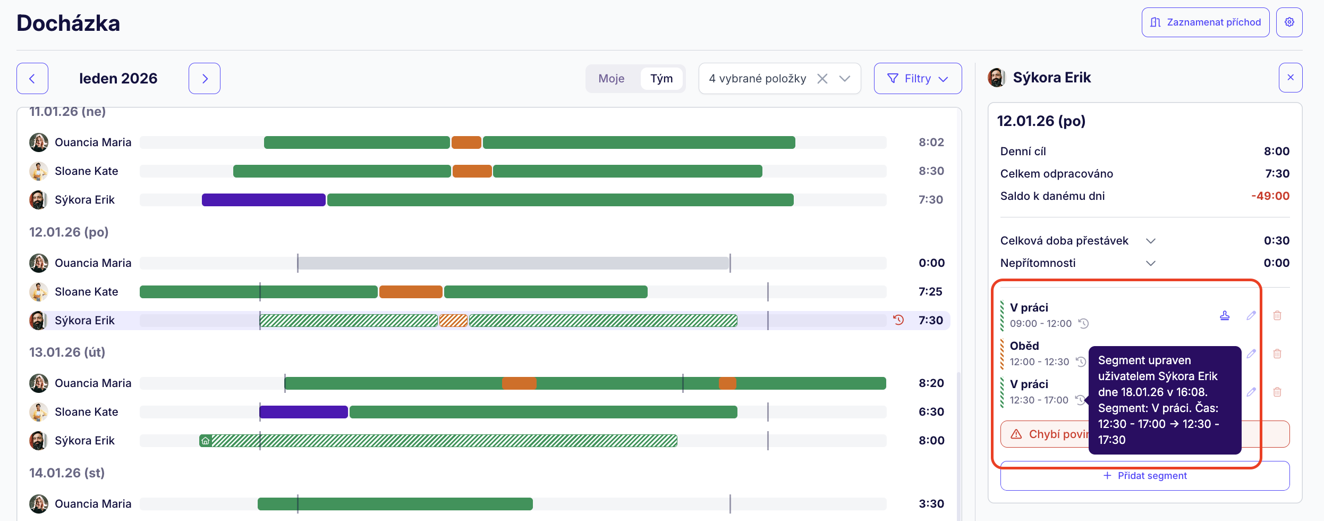
Task: Delete the 12:30 - 17:00 segment via trash icon
Action: (x=1277, y=392)
